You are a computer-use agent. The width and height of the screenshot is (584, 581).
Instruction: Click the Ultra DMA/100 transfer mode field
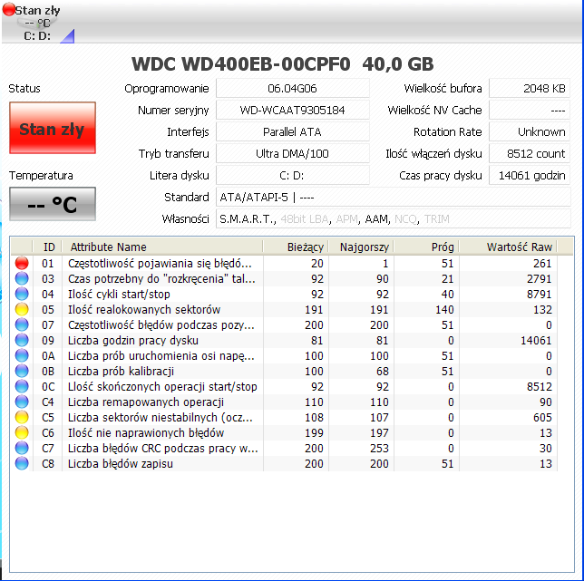293,154
